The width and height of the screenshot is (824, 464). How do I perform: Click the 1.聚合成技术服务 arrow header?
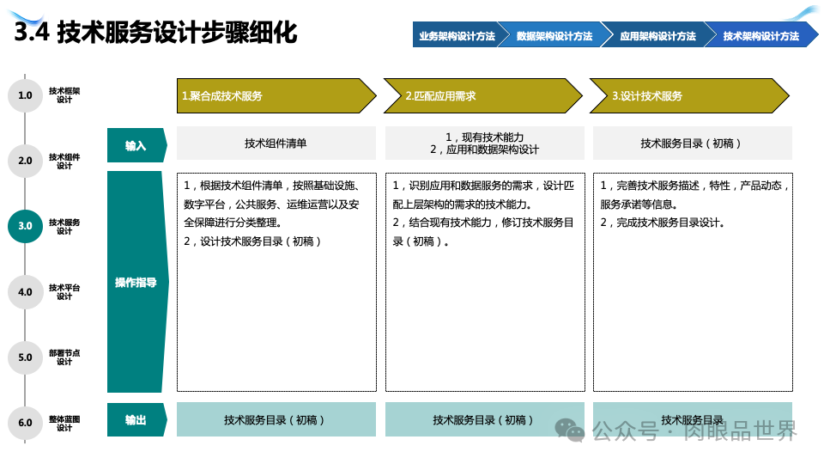[276, 95]
